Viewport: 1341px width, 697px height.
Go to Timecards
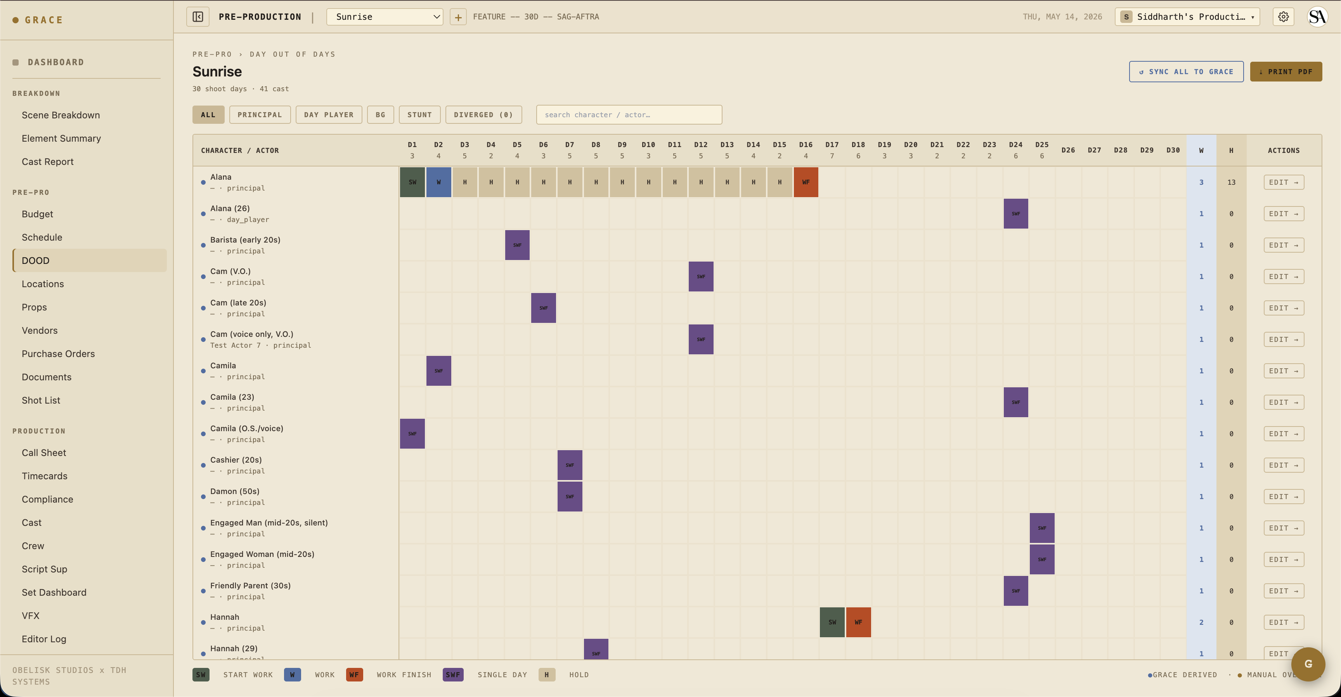[45, 476]
